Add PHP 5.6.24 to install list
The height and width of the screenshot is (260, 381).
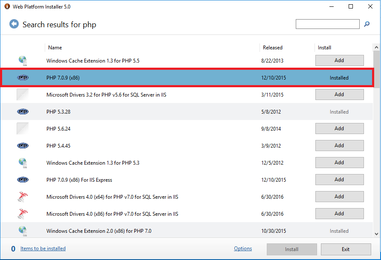339,129
